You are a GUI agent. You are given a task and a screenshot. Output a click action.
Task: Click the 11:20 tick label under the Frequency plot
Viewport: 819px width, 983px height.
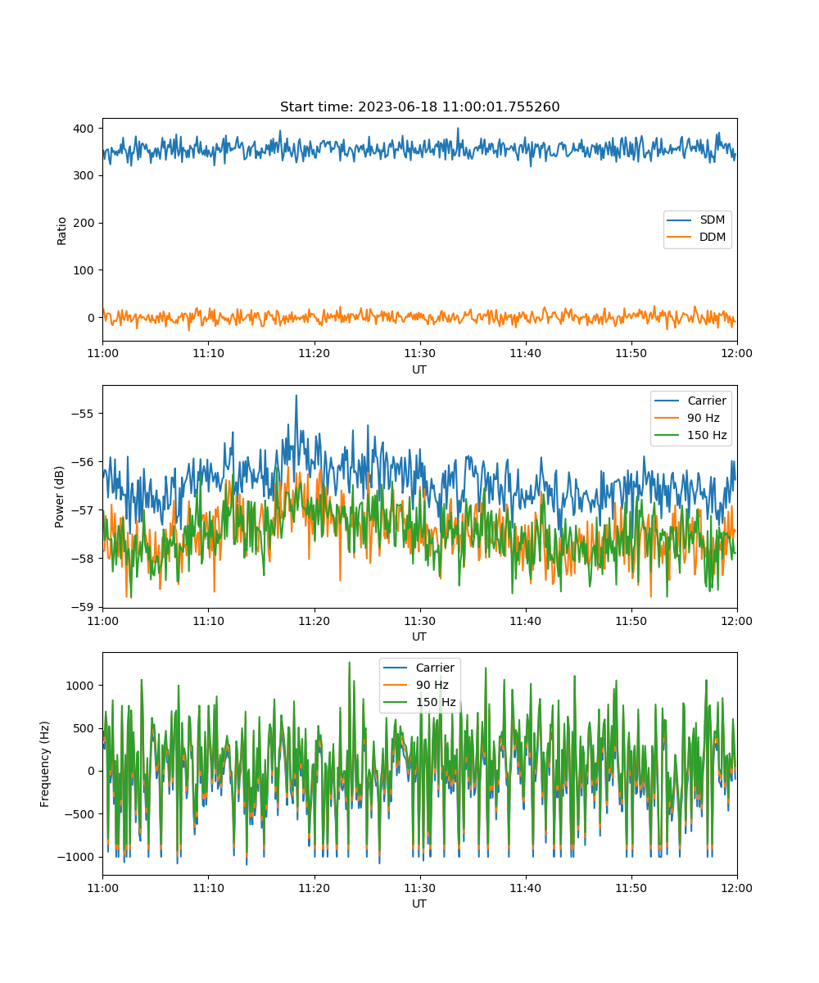[314, 887]
